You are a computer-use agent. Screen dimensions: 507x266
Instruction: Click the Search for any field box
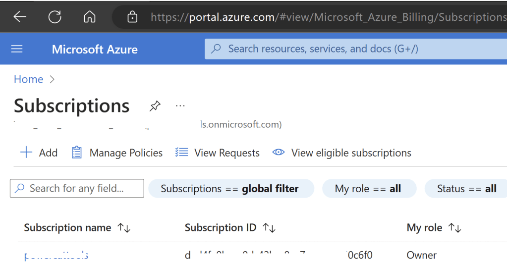[77, 189]
